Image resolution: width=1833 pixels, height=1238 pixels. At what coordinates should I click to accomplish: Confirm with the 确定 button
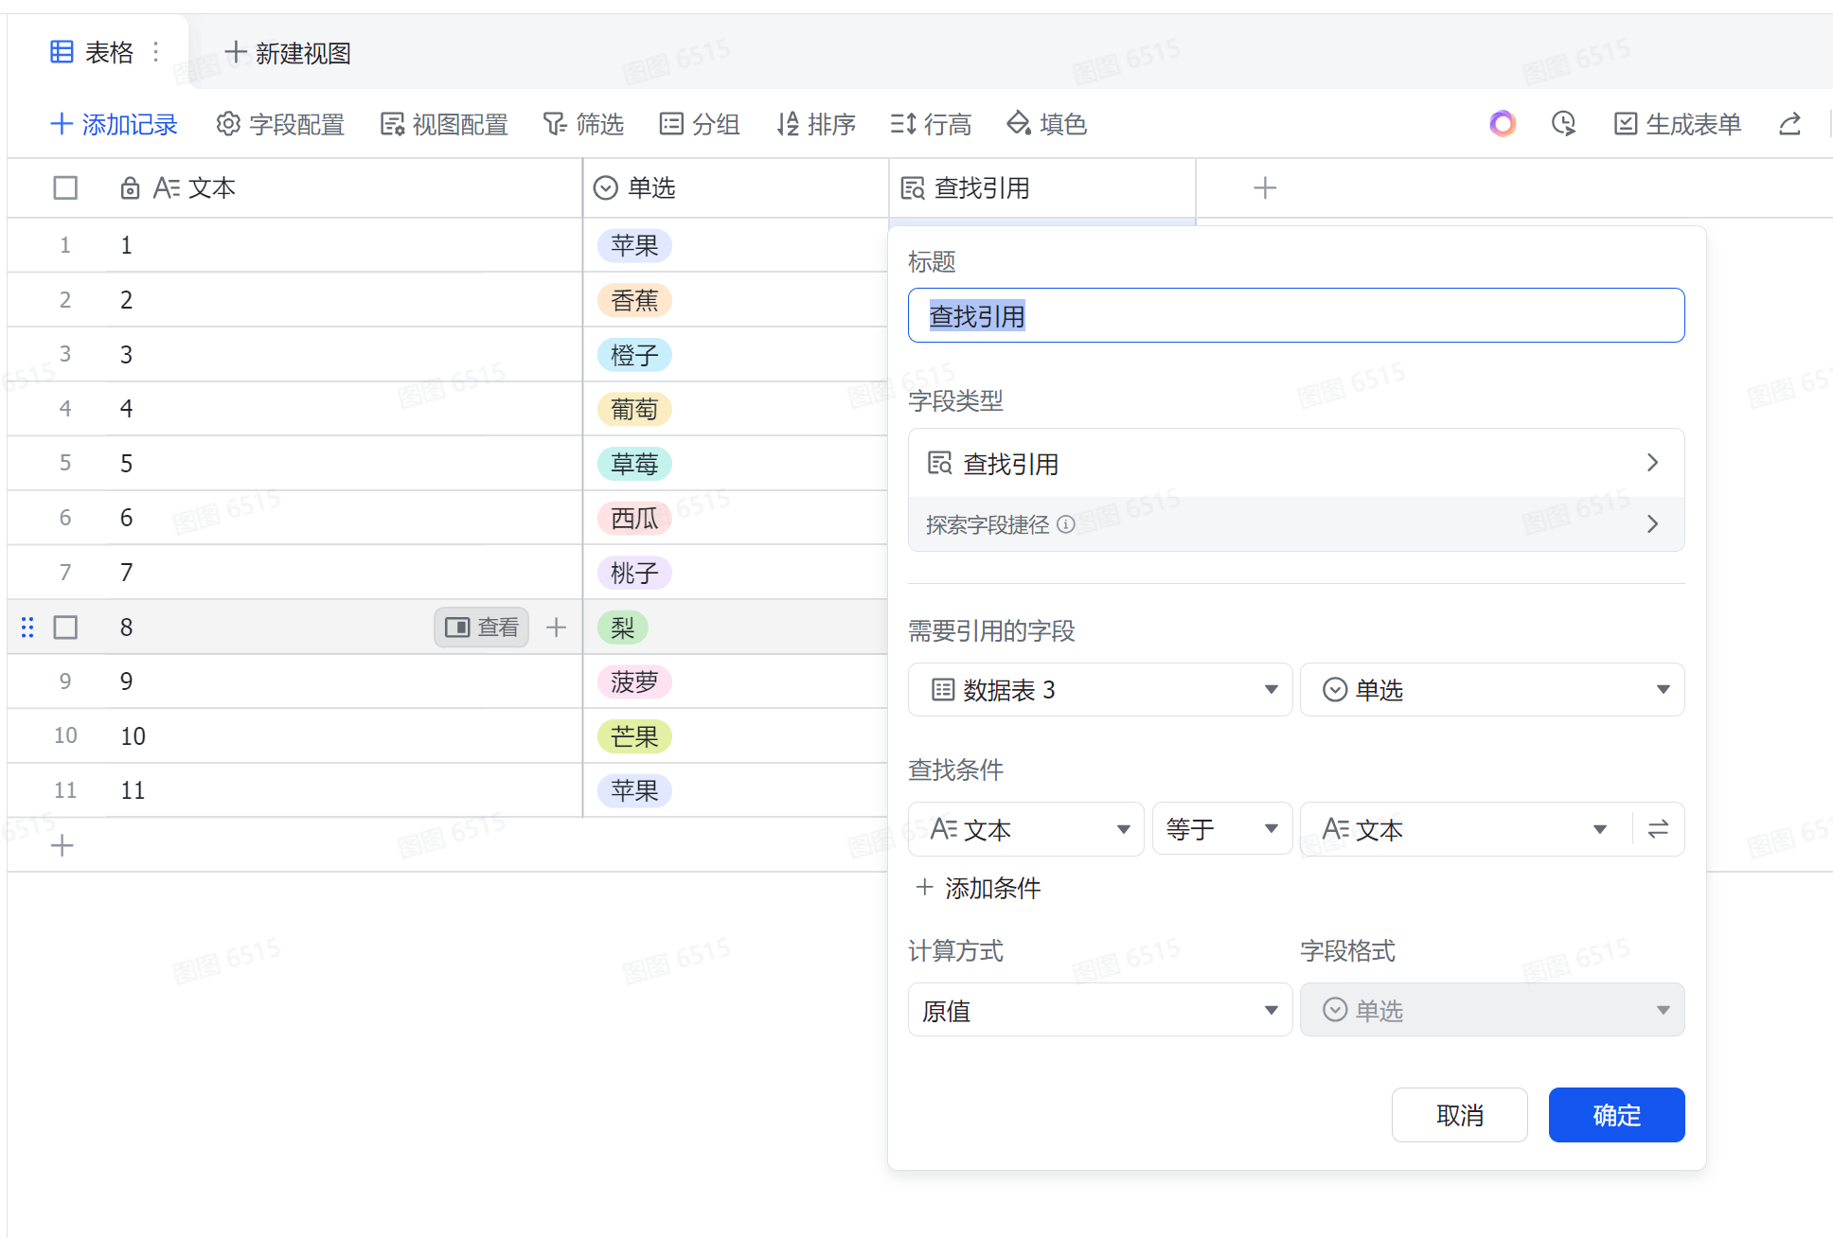click(x=1616, y=1115)
